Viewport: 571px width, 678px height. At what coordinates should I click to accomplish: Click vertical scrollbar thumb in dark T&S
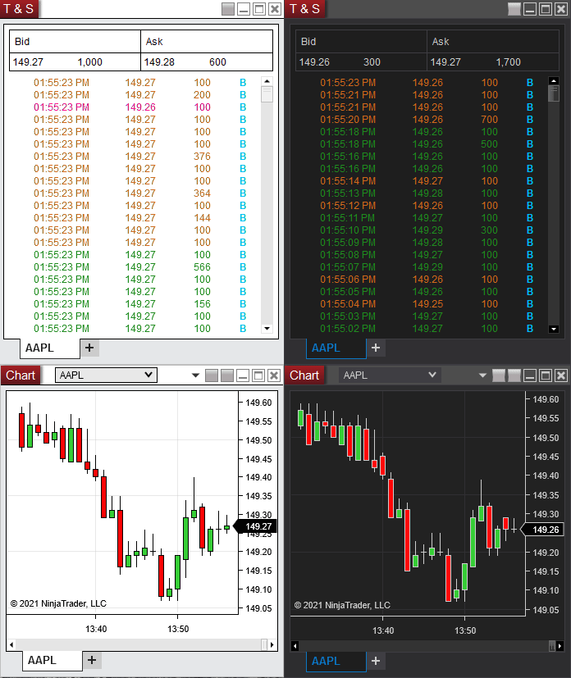(554, 93)
